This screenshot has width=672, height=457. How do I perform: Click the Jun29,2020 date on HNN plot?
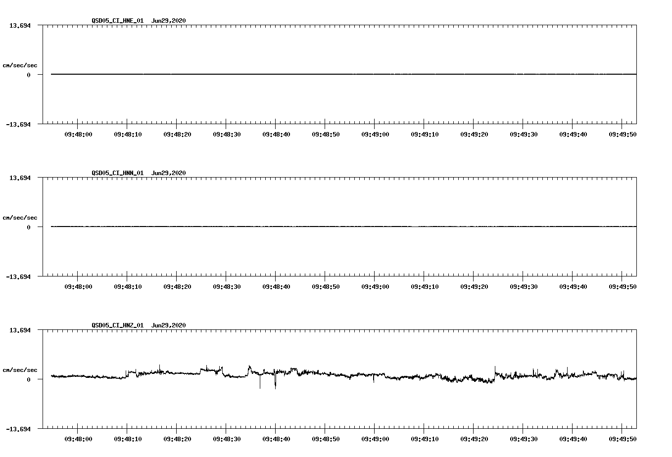coord(168,173)
